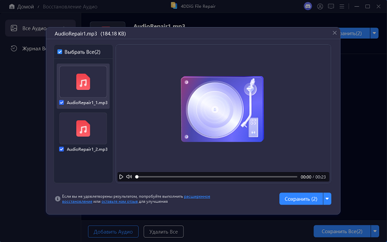Click the playback progress slider track
The image size is (387, 242).
217,177
